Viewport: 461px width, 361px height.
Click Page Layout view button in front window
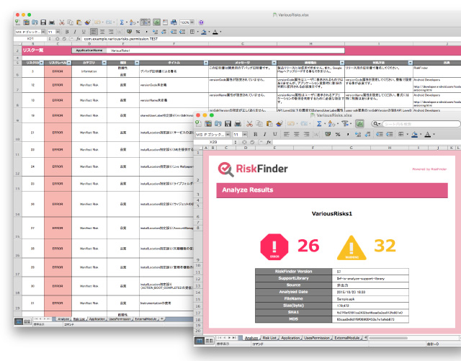[209, 340]
